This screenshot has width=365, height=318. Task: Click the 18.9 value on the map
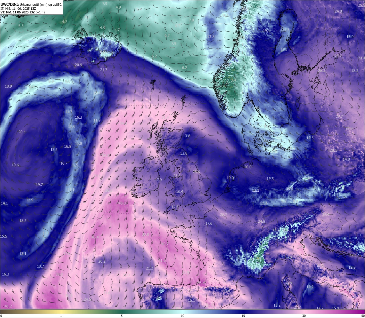(x=8, y=86)
